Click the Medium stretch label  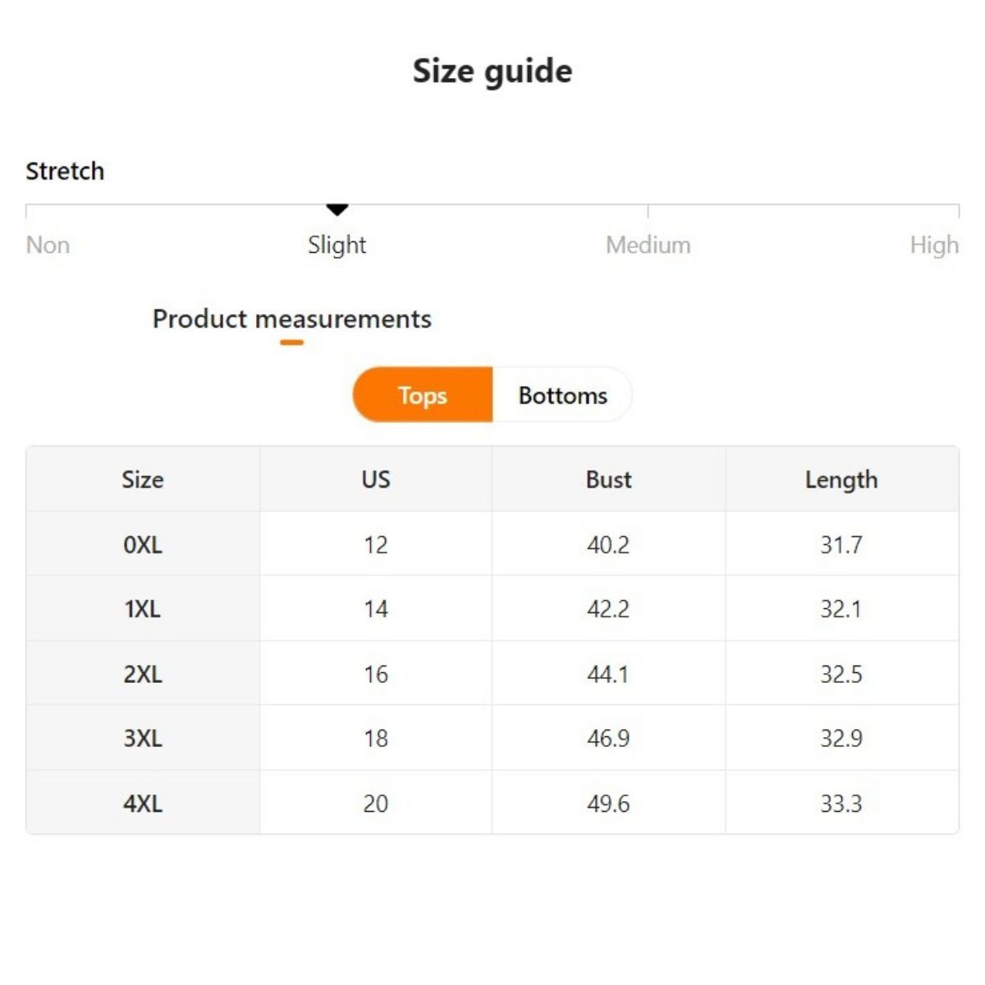point(648,245)
